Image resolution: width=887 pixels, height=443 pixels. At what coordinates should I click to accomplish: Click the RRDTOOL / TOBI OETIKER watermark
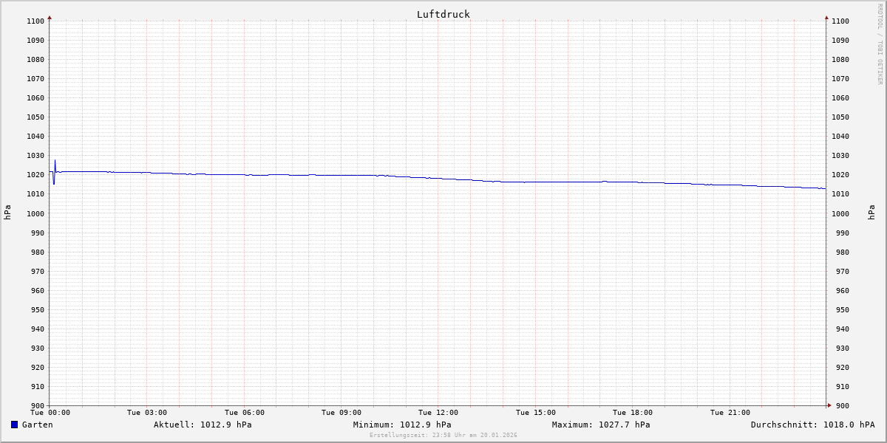(x=880, y=44)
